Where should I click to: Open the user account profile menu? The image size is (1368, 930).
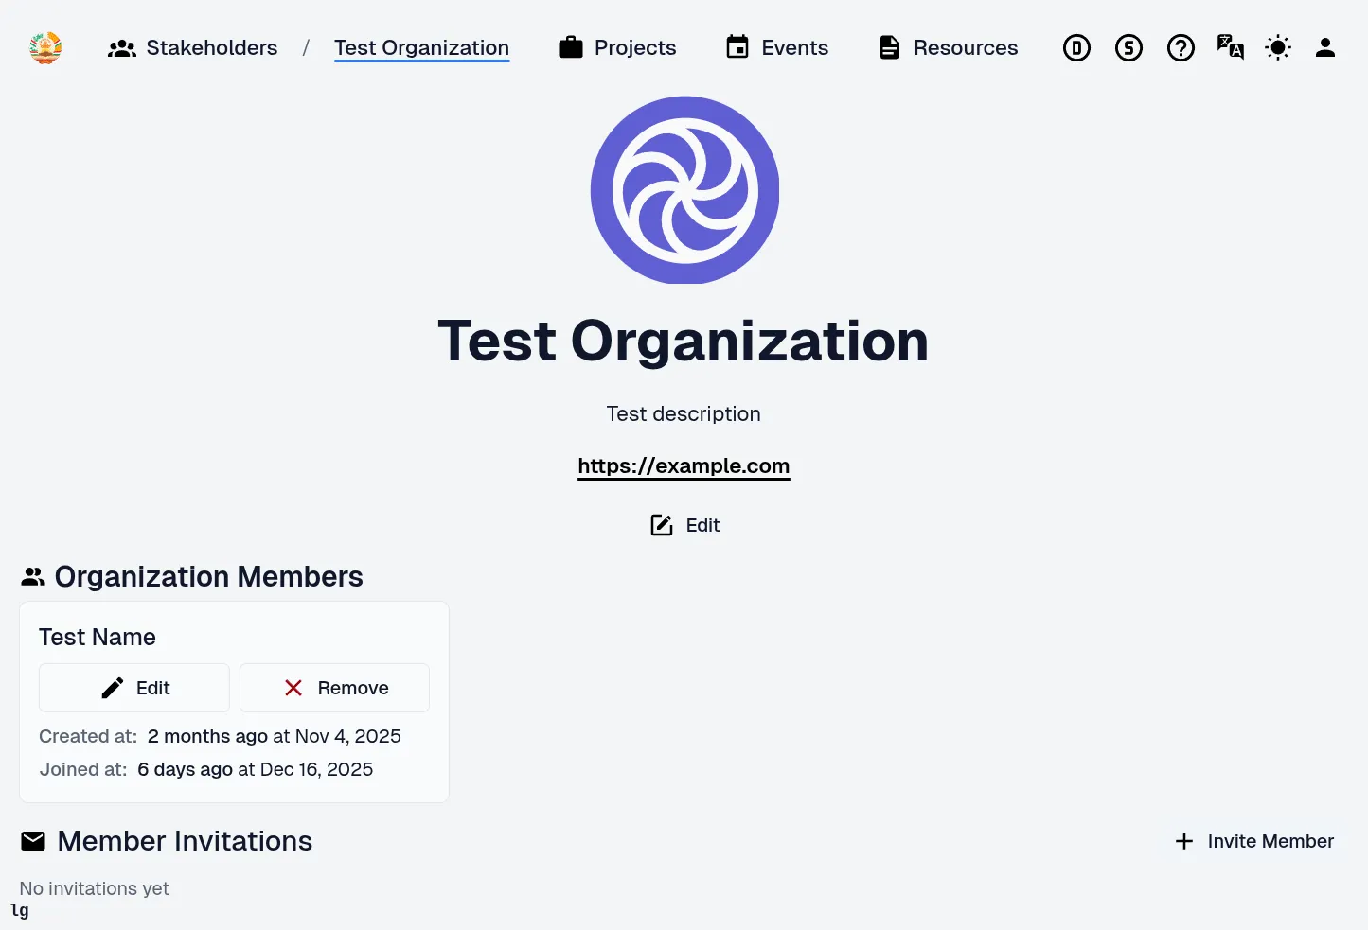point(1325,47)
